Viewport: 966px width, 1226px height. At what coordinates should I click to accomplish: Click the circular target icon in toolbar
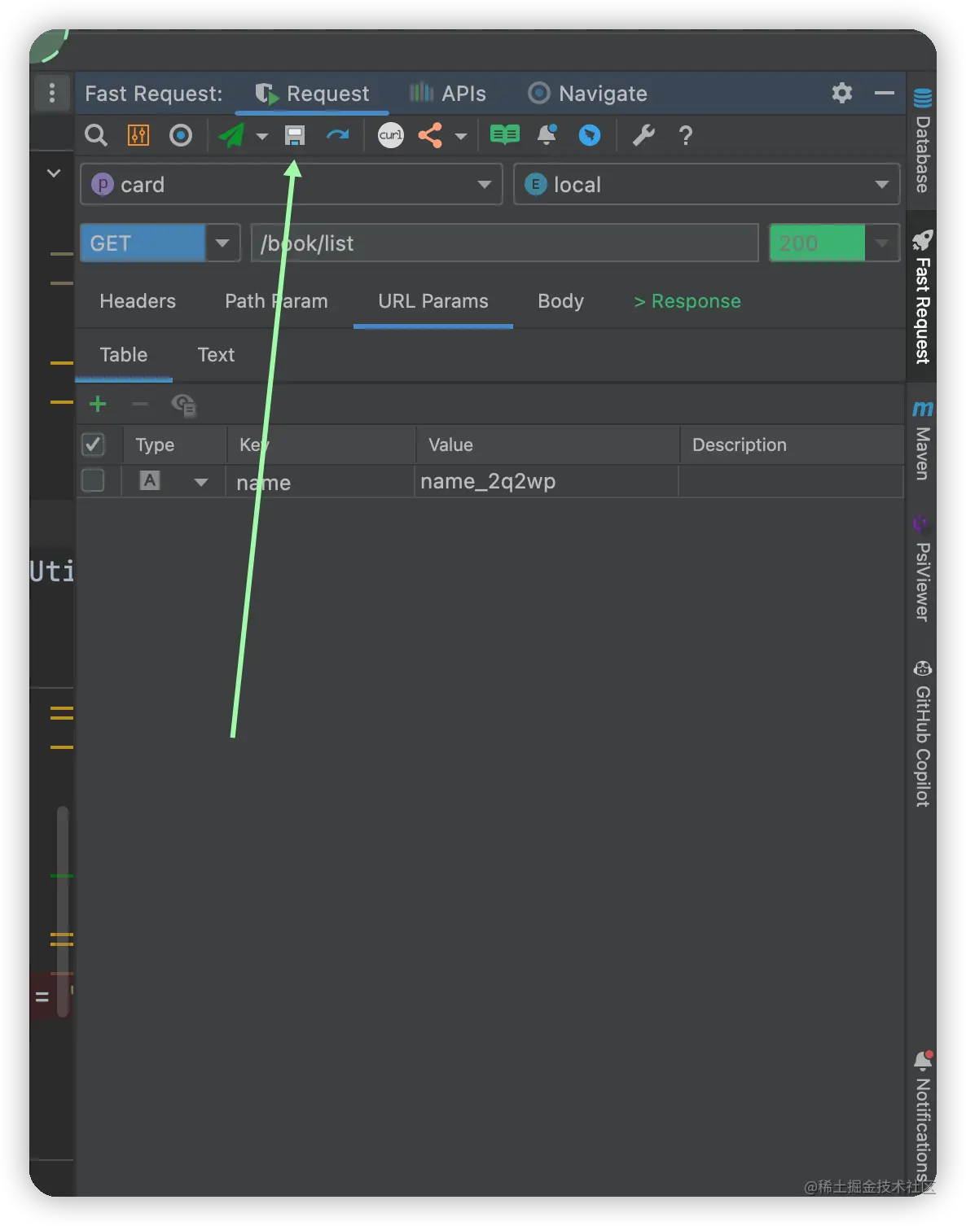pyautogui.click(x=181, y=135)
